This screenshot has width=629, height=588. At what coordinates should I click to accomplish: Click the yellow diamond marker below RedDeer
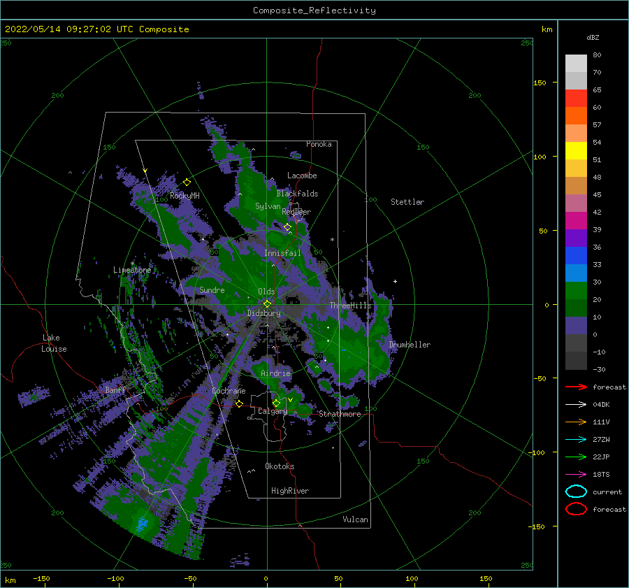point(287,227)
